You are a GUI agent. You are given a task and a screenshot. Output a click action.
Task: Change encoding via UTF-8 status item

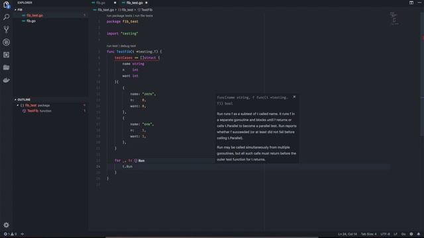coord(385,234)
